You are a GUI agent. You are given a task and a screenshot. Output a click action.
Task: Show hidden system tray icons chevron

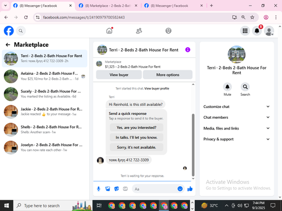point(227,205)
